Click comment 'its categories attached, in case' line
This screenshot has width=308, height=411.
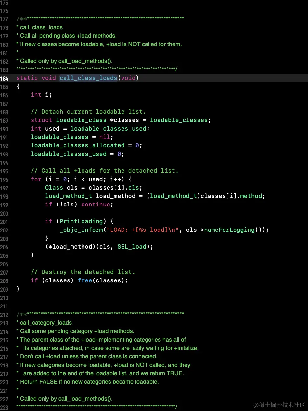pyautogui.click(x=107, y=348)
